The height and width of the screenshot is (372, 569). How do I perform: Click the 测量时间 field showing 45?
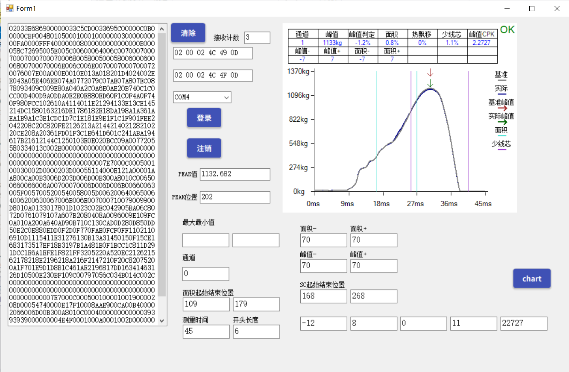(x=206, y=331)
